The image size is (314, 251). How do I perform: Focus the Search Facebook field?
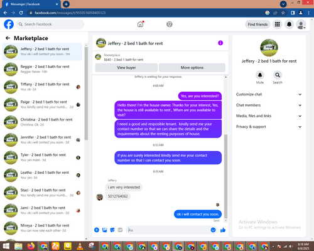click(50, 24)
